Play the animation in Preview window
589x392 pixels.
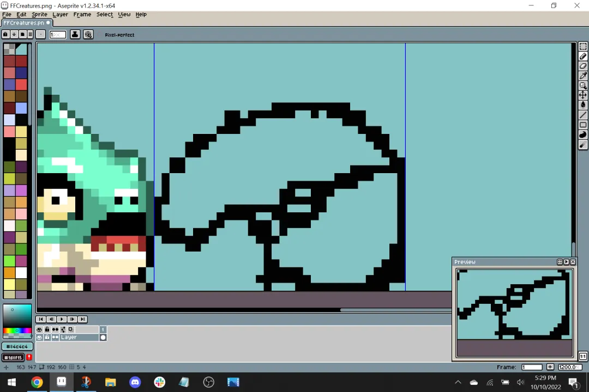point(567,262)
